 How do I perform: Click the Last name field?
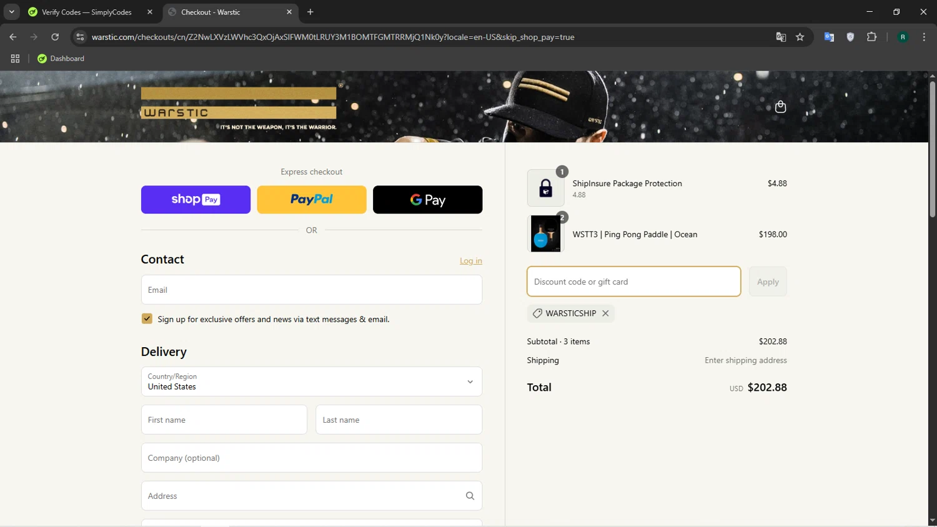[399, 420]
